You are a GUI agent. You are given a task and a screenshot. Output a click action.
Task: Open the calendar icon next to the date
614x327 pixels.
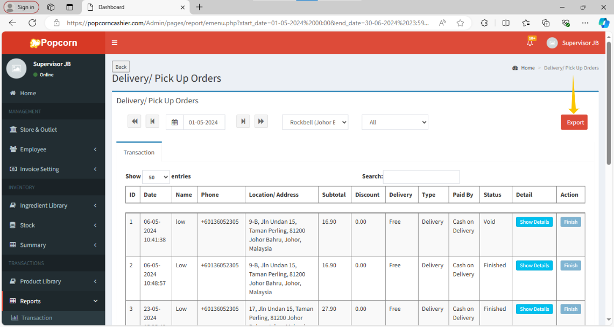[175, 123]
